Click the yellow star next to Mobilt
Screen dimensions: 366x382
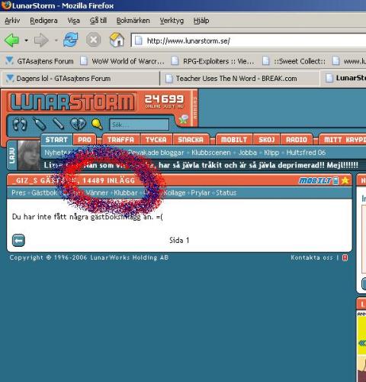click(x=345, y=180)
